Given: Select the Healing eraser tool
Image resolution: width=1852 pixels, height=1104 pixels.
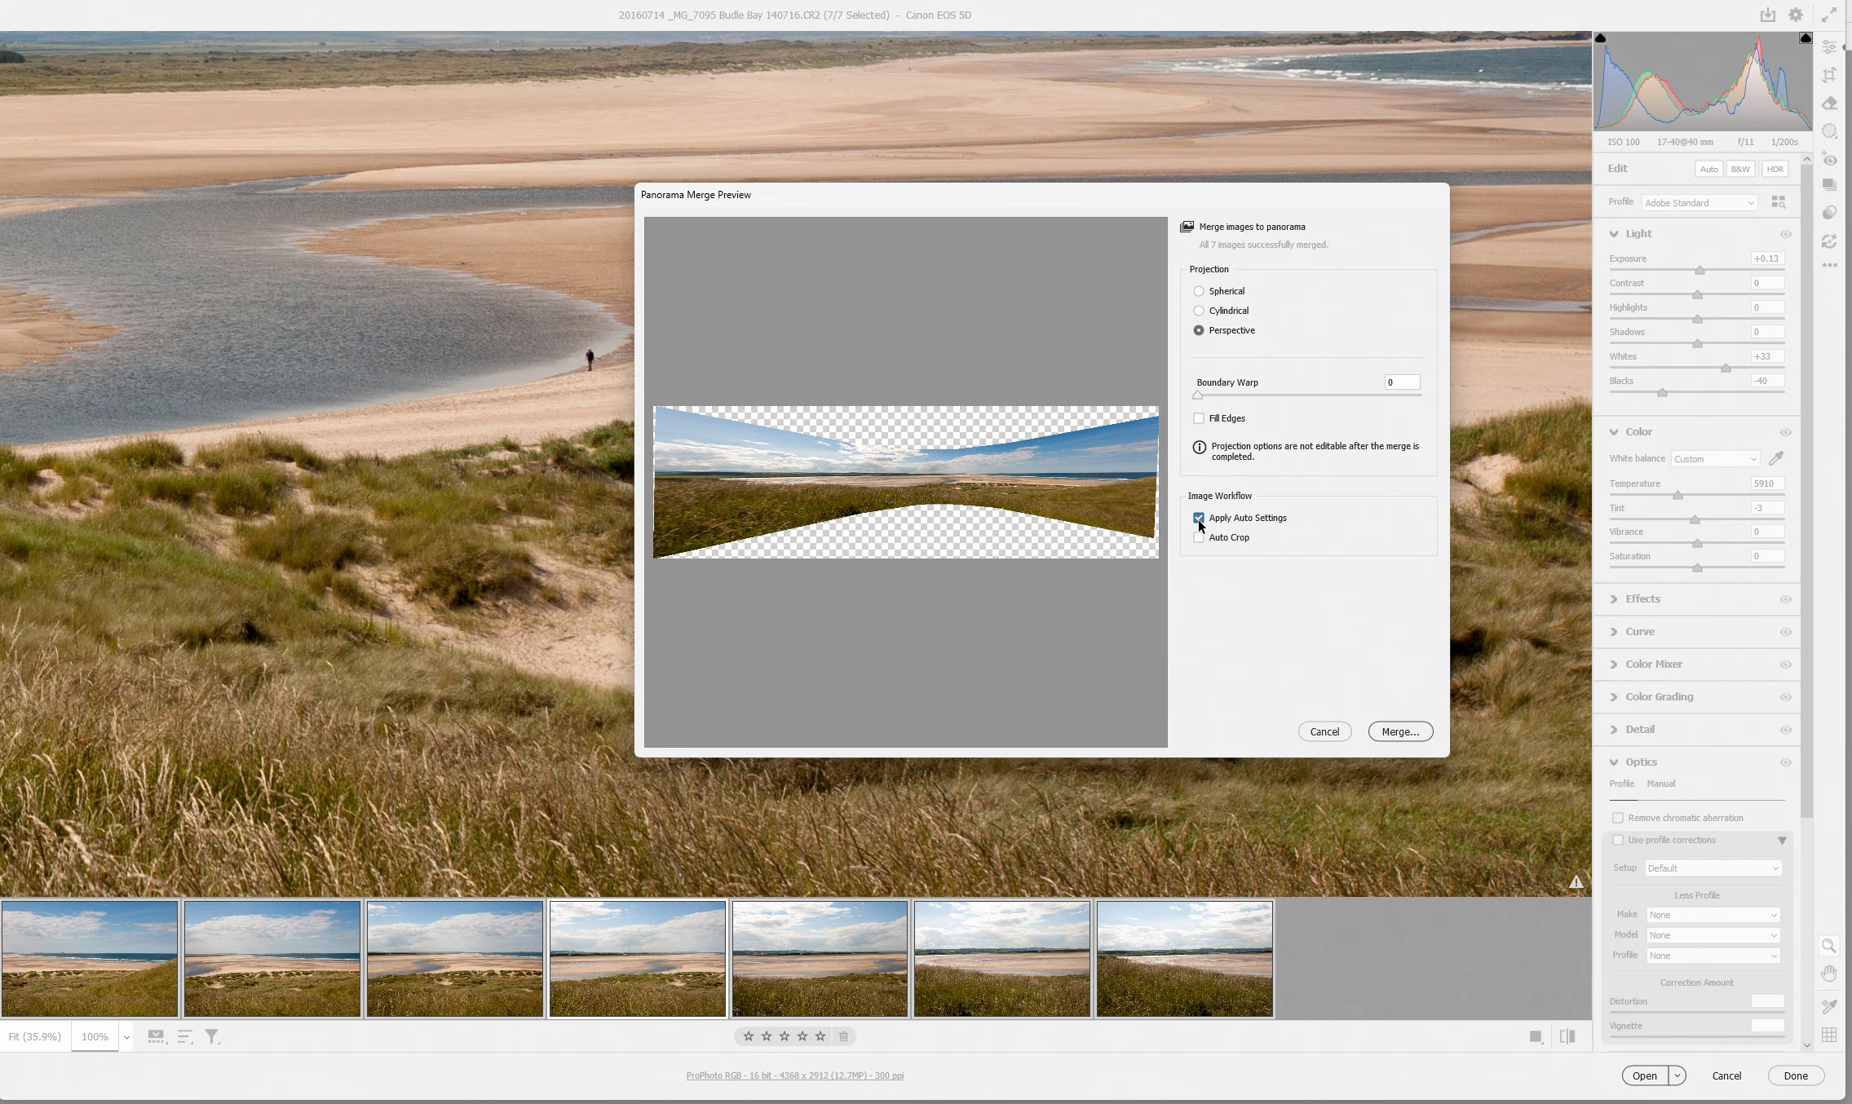Looking at the screenshot, I should coord(1829,104).
